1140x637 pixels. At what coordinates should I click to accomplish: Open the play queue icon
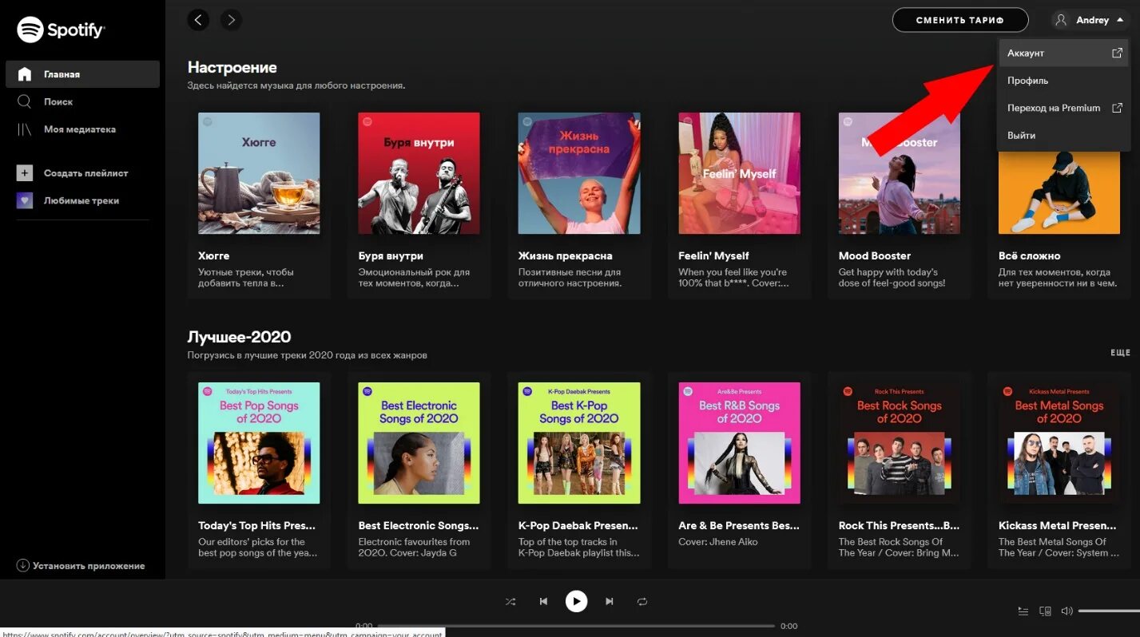(1023, 611)
